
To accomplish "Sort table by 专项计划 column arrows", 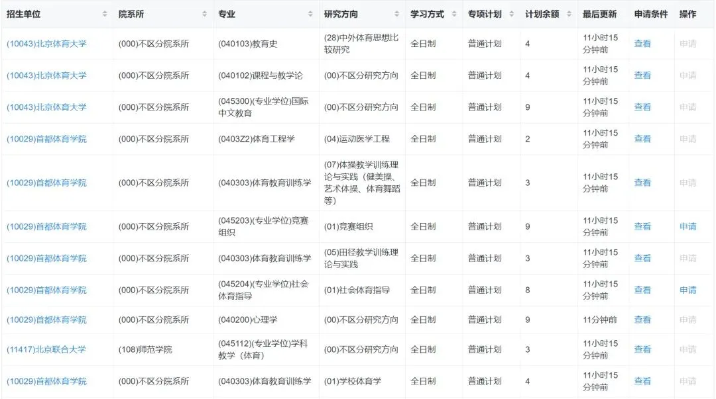I will coord(511,14).
